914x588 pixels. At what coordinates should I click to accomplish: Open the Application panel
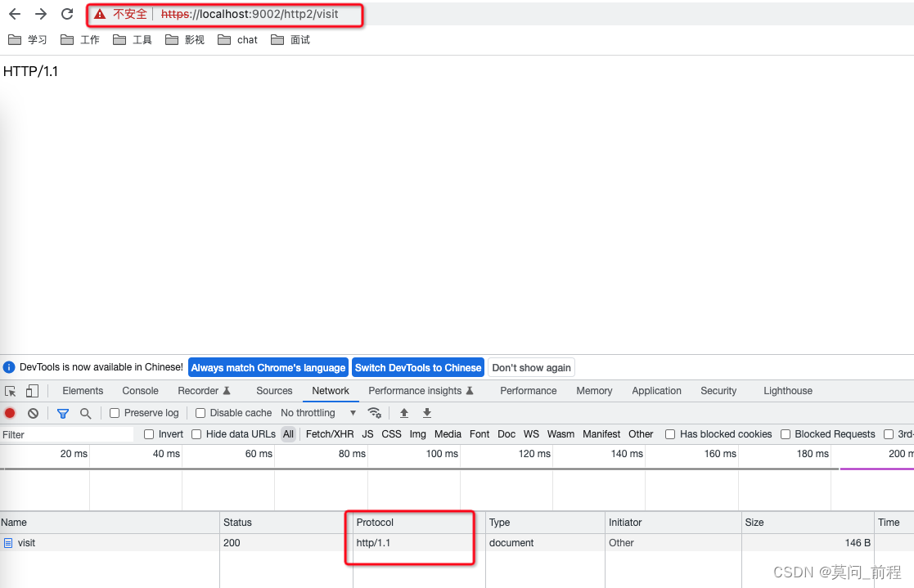tap(656, 391)
